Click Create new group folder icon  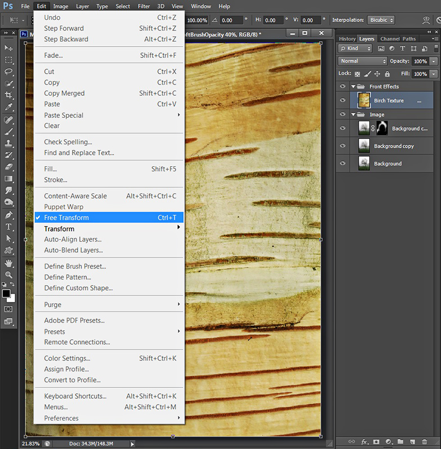[400, 442]
